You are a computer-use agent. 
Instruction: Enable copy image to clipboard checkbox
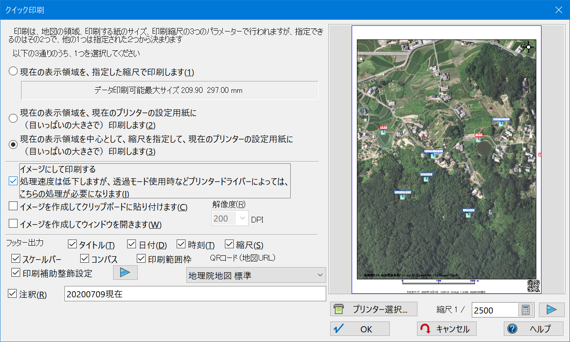click(x=13, y=206)
